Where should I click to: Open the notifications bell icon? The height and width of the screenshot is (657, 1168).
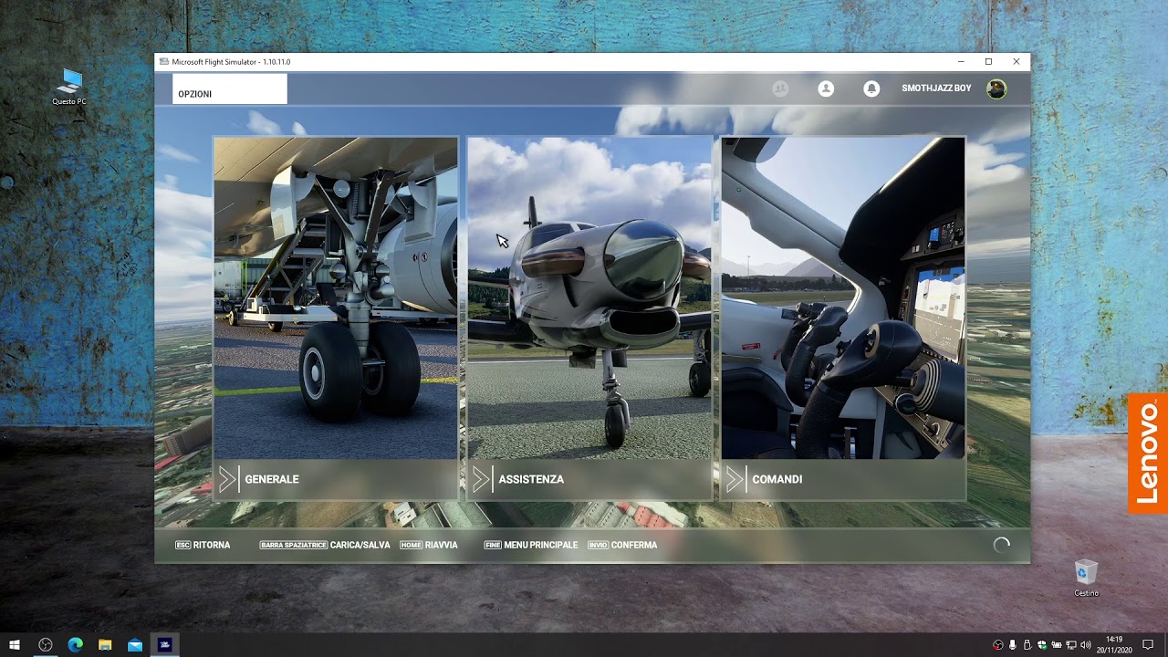pos(871,89)
